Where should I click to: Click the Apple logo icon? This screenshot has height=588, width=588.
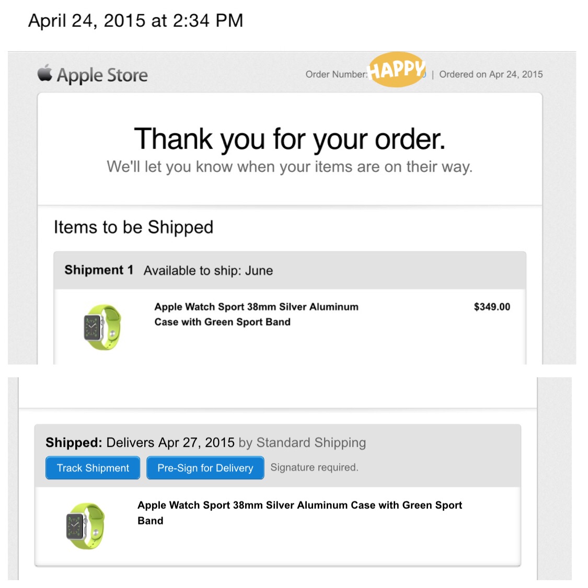click(x=45, y=73)
